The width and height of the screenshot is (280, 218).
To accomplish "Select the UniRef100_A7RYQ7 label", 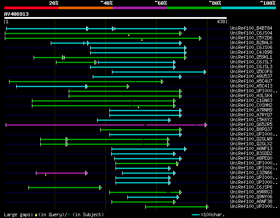I will (x=251, y=115).
